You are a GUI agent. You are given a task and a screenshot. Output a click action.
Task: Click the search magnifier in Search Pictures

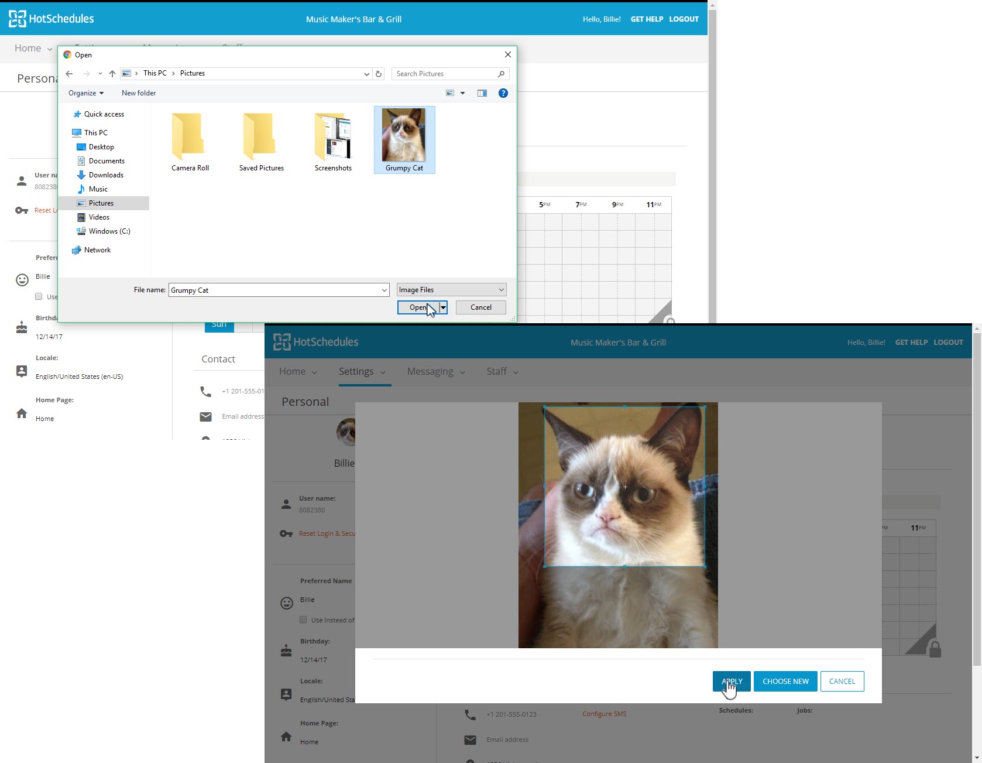click(x=501, y=74)
